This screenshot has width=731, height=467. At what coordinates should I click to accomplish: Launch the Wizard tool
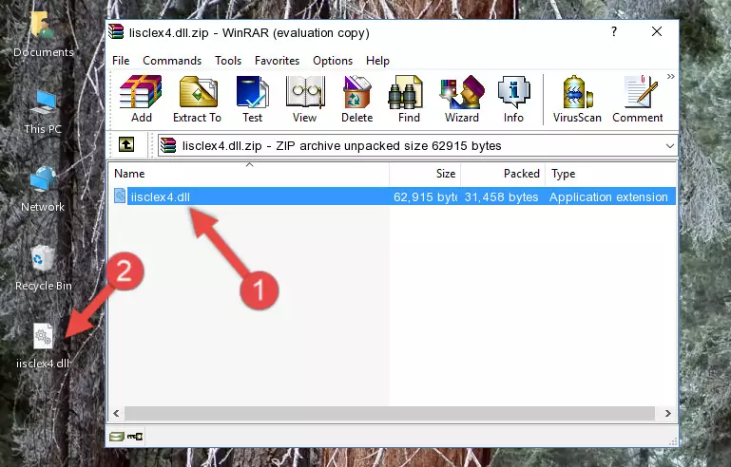click(x=462, y=99)
